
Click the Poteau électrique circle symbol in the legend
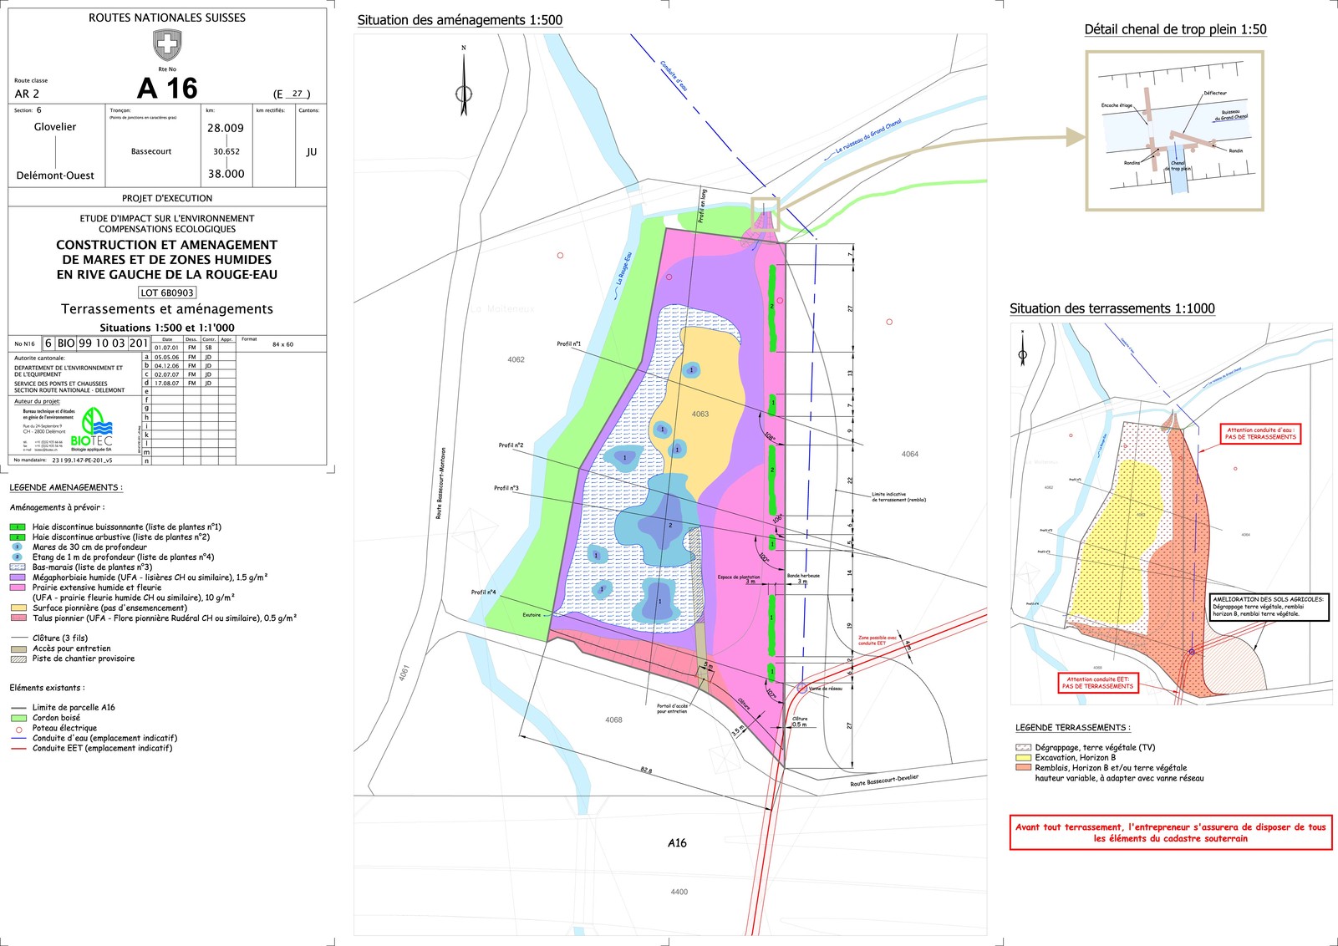[x=18, y=729]
